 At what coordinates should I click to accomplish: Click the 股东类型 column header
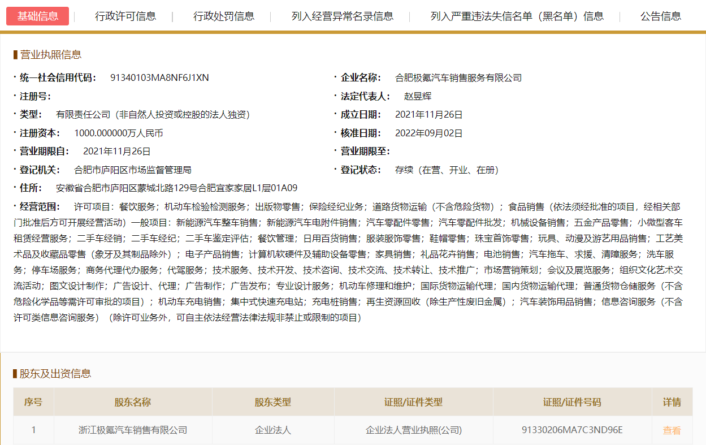(273, 403)
